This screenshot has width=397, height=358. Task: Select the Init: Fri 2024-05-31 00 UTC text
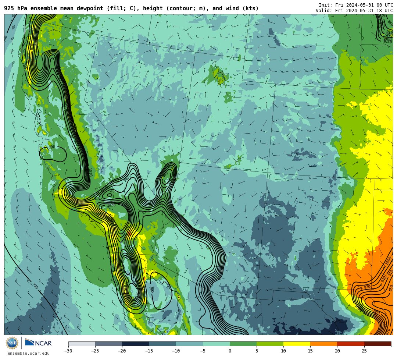pos(356,5)
